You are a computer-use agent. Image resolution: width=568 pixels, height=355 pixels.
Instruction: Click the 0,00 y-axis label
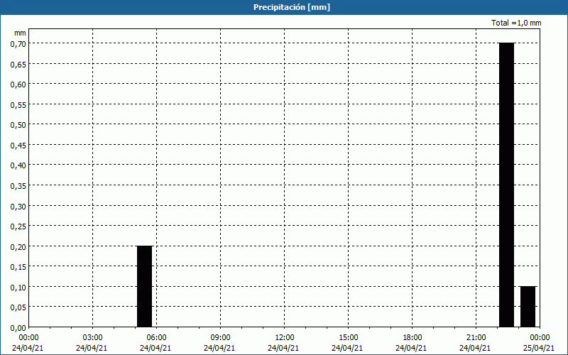click(x=18, y=328)
